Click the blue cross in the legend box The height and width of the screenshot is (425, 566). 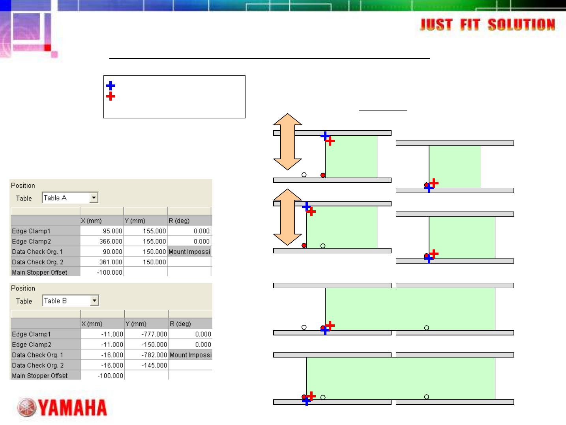(111, 85)
